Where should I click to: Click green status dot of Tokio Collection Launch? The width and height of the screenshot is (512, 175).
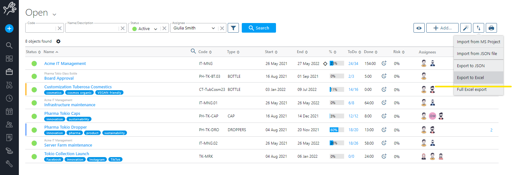click(34, 156)
